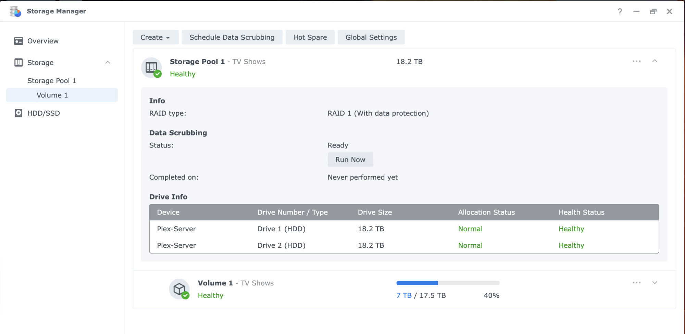Open Volume 1 more options menu
The height and width of the screenshot is (334, 685).
[x=636, y=283]
